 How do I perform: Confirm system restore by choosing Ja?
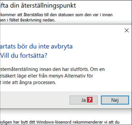click(84, 100)
